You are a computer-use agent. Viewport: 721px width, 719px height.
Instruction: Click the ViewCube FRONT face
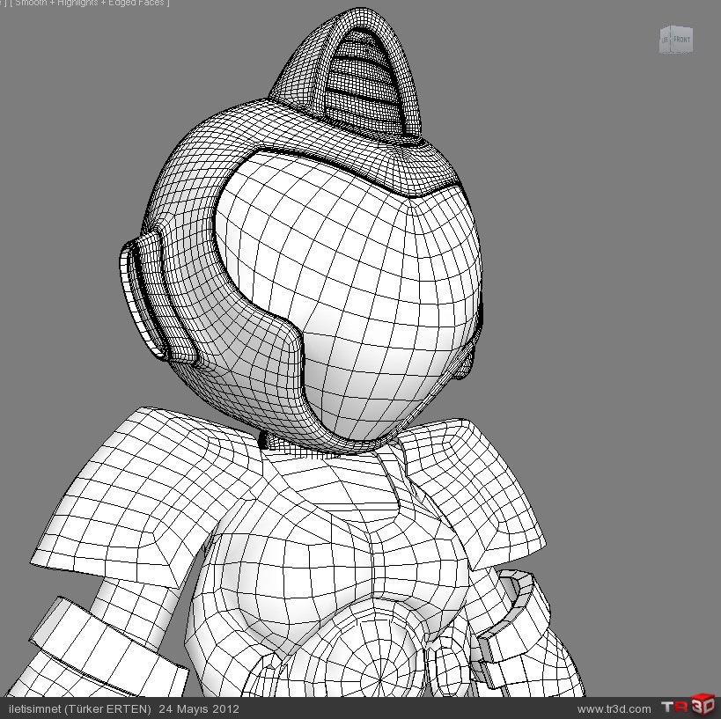pyautogui.click(x=682, y=40)
